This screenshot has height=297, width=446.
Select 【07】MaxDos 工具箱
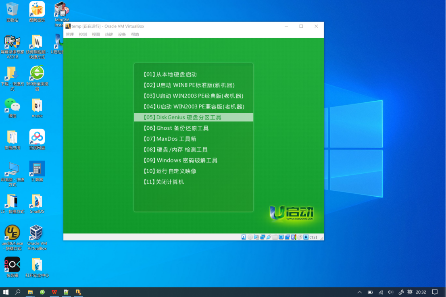194,139
